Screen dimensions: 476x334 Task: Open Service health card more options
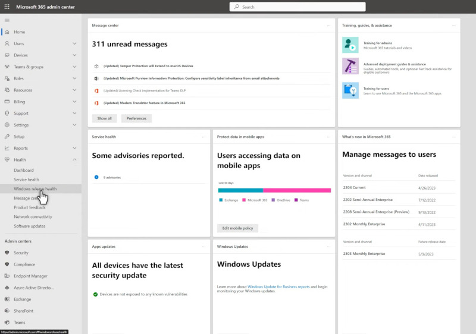coord(203,137)
